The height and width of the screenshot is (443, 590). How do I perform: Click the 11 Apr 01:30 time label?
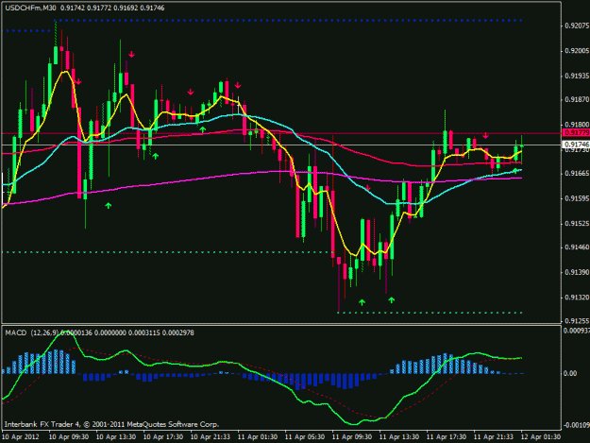[x=258, y=437]
